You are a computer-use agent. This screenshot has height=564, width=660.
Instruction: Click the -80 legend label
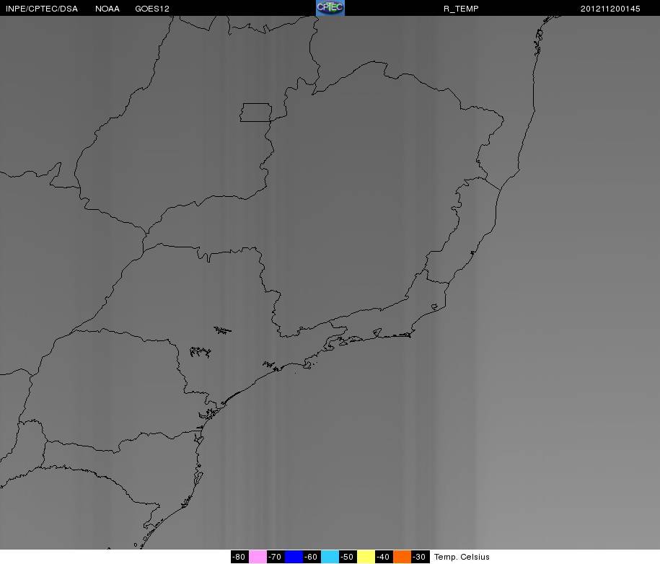(x=239, y=557)
